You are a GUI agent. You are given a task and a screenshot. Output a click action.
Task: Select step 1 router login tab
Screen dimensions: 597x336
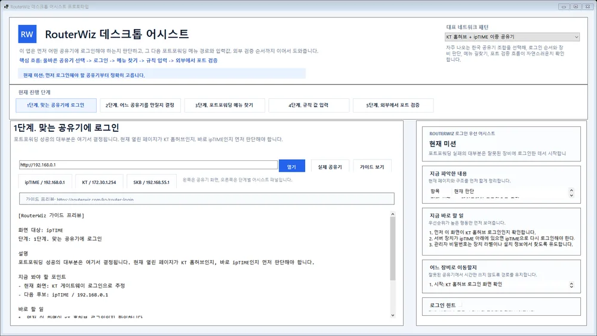(56, 105)
